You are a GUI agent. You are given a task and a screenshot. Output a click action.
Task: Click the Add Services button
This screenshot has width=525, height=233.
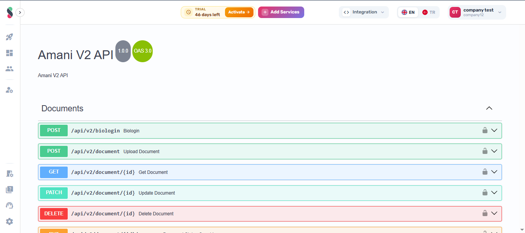(281, 12)
